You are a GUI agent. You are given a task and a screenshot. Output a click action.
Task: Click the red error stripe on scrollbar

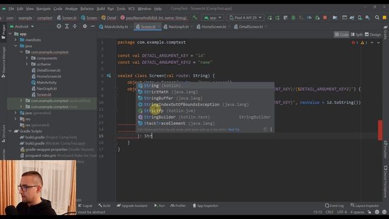point(380,130)
